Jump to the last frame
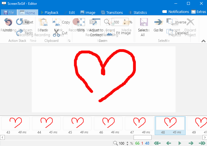This screenshot has width=207, height=146. coord(202,143)
